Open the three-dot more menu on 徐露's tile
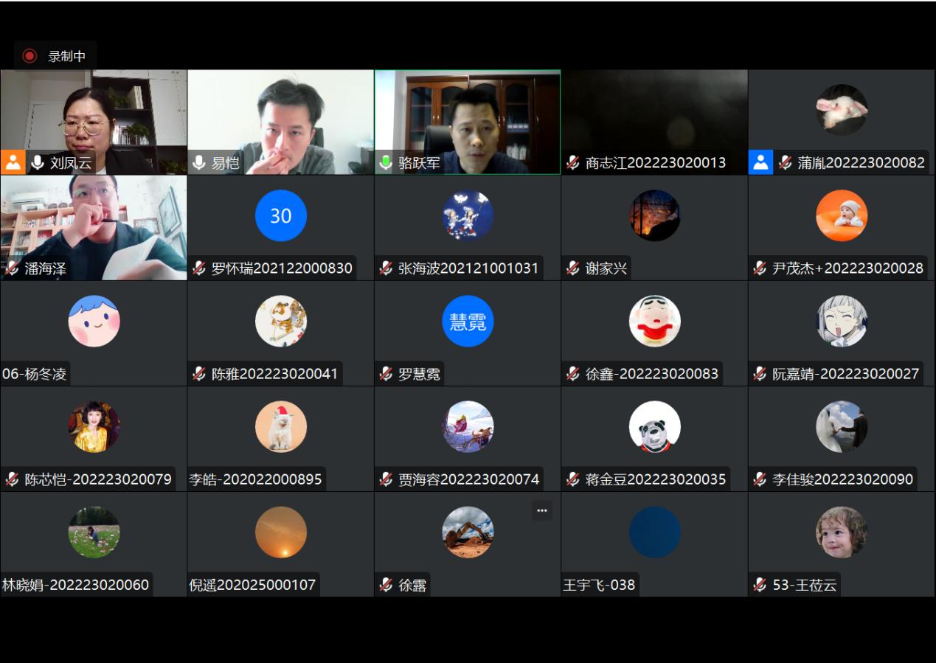The height and width of the screenshot is (663, 936). click(542, 510)
